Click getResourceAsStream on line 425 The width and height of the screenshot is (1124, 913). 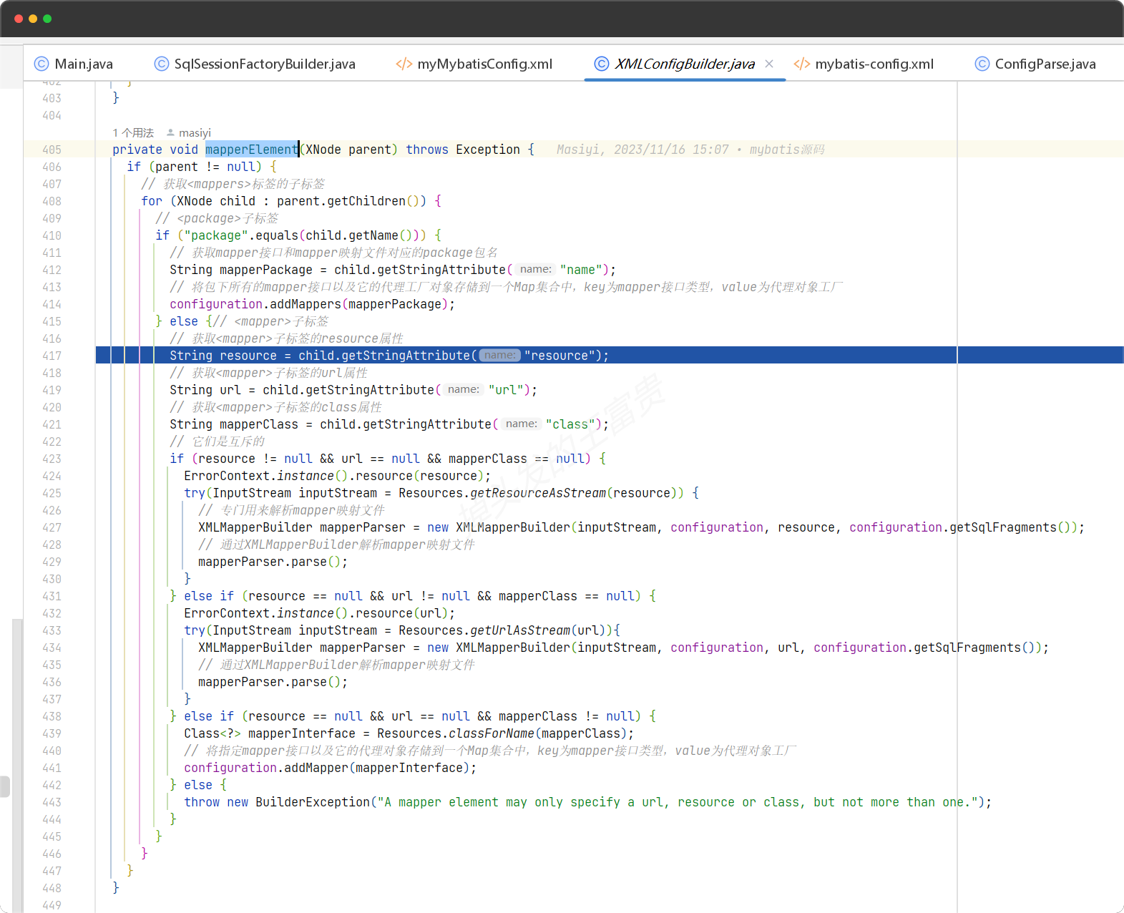[x=538, y=493]
